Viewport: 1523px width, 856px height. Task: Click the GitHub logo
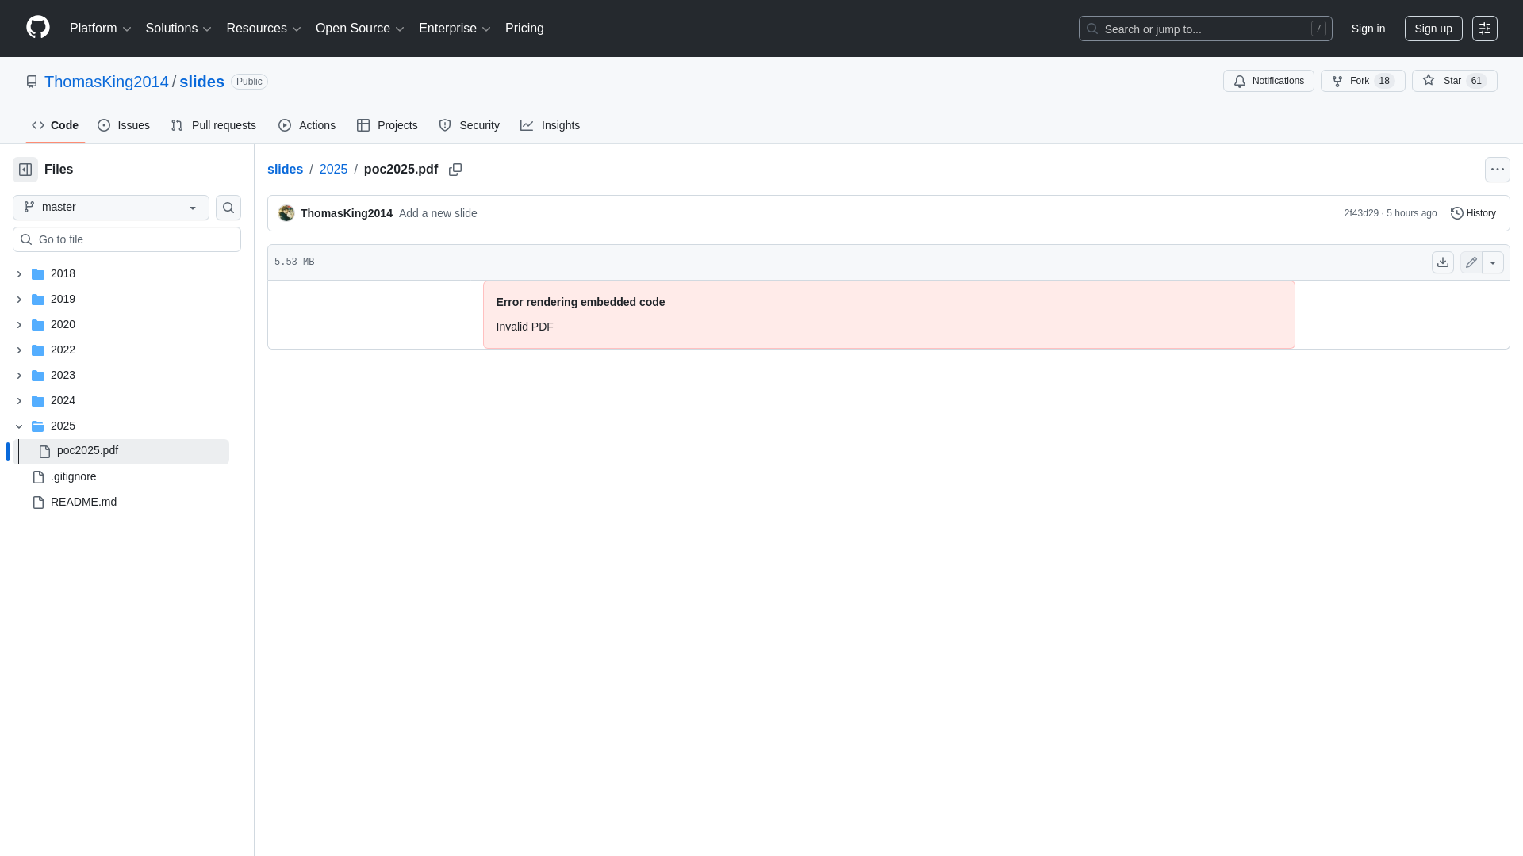pyautogui.click(x=36, y=28)
